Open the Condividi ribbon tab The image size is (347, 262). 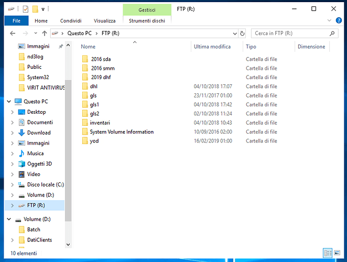point(71,21)
